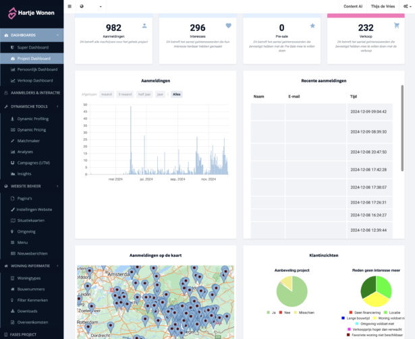Viewport: 415px width, 339px height.
Task: Select the '3 maand' time range
Action: pos(126,94)
